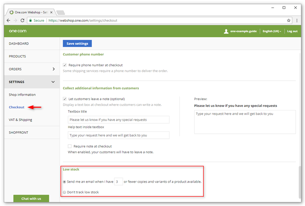Click the preview special requests text area

[245, 122]
